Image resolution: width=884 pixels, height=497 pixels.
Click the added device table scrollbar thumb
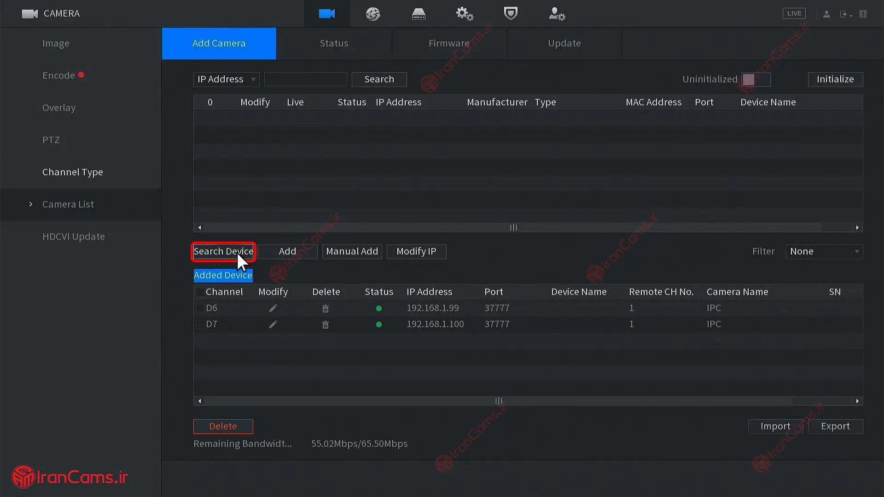click(499, 401)
